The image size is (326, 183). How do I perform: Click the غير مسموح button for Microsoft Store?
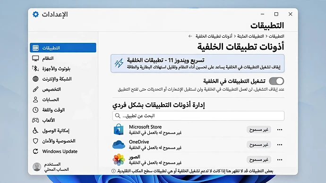(x=259, y=130)
